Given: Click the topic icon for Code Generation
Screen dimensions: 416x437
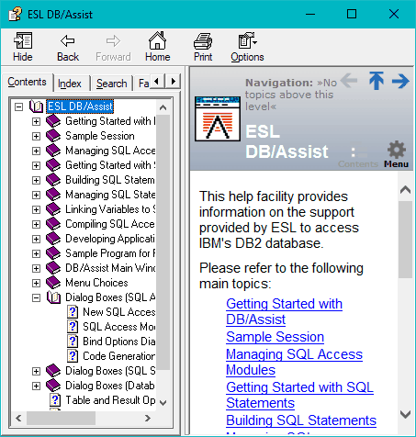Looking at the screenshot, I should (x=73, y=356).
